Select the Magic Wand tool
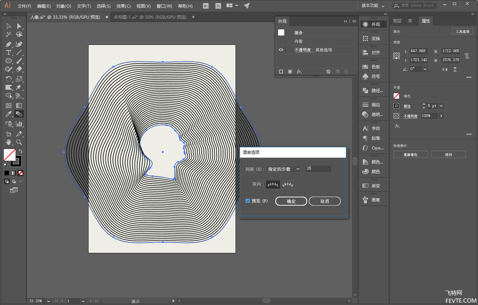This screenshot has width=478, height=305. 9,35
